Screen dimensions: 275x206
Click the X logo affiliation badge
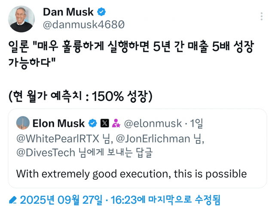tap(104, 124)
